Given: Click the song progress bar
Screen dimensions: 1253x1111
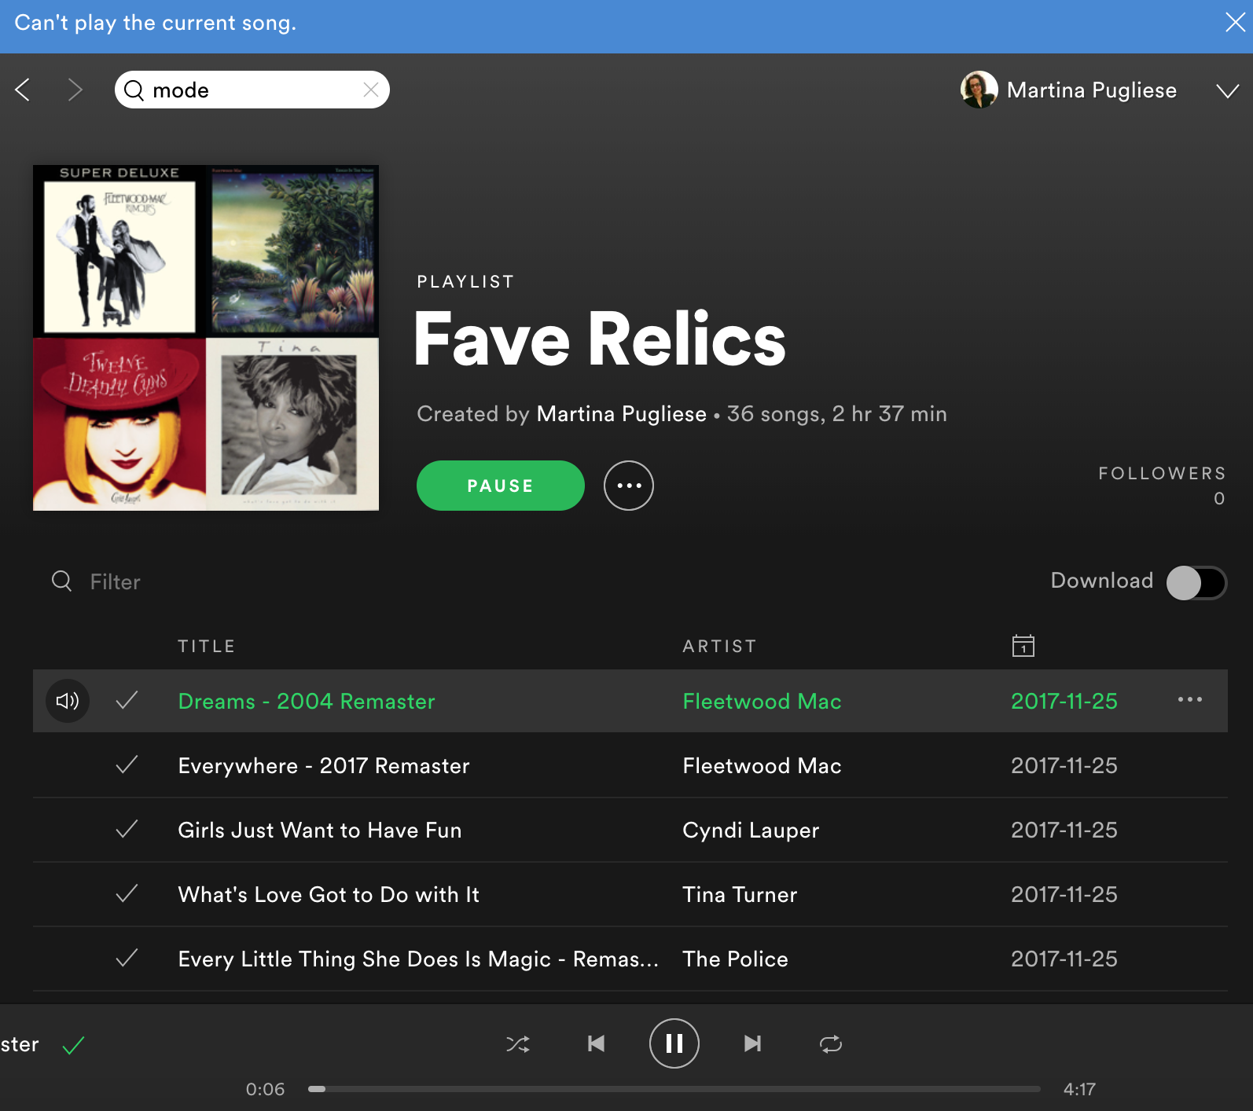Looking at the screenshot, I should 674,1089.
